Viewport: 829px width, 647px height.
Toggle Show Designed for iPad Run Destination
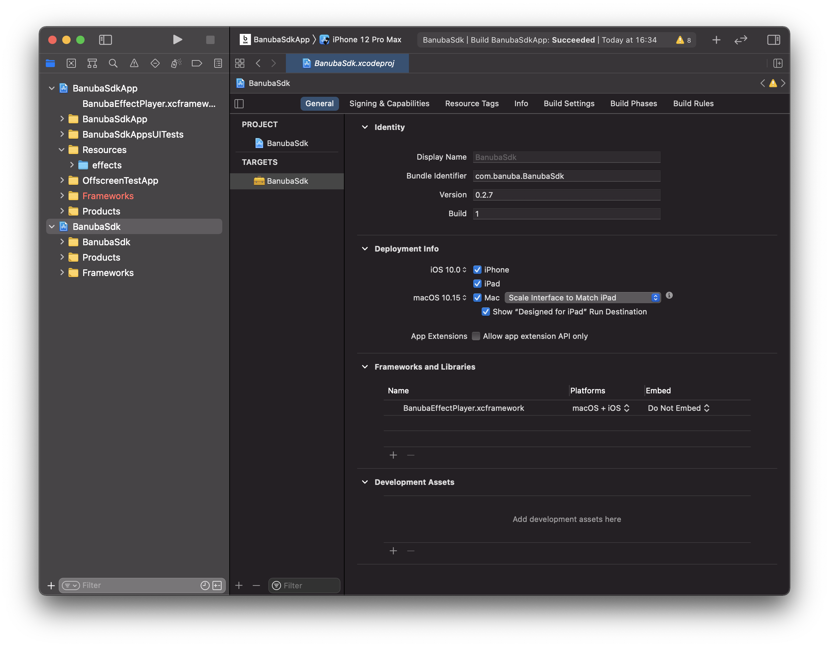pyautogui.click(x=485, y=312)
